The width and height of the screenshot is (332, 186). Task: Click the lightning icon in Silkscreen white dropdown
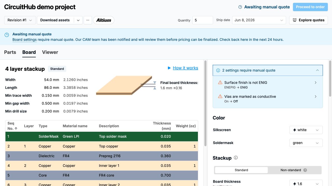tap(295, 130)
